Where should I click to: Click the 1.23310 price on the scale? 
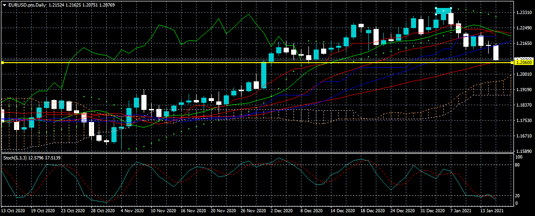(x=522, y=13)
